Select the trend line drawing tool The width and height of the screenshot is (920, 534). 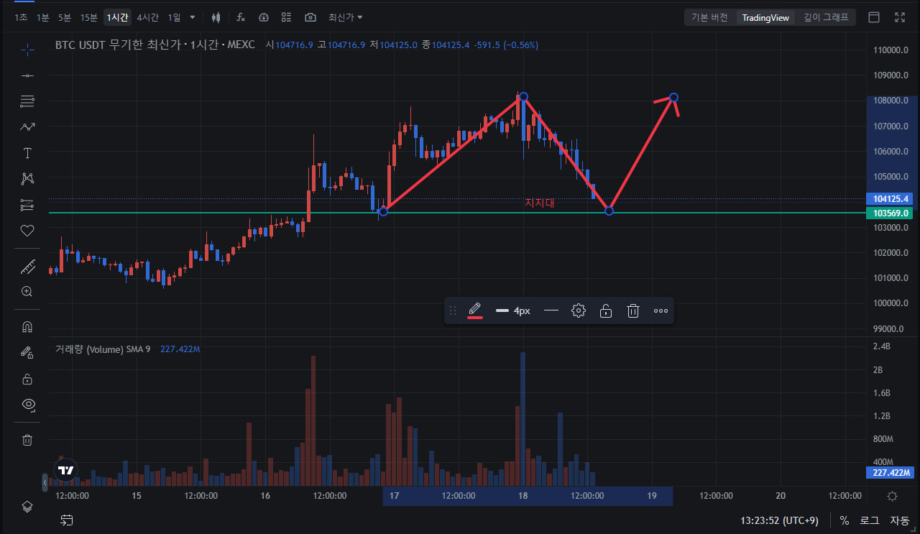coord(27,75)
